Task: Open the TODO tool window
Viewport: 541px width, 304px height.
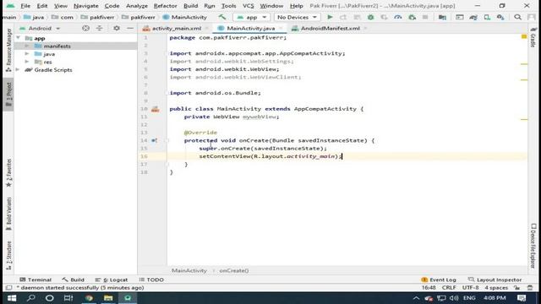Action: coord(151,280)
